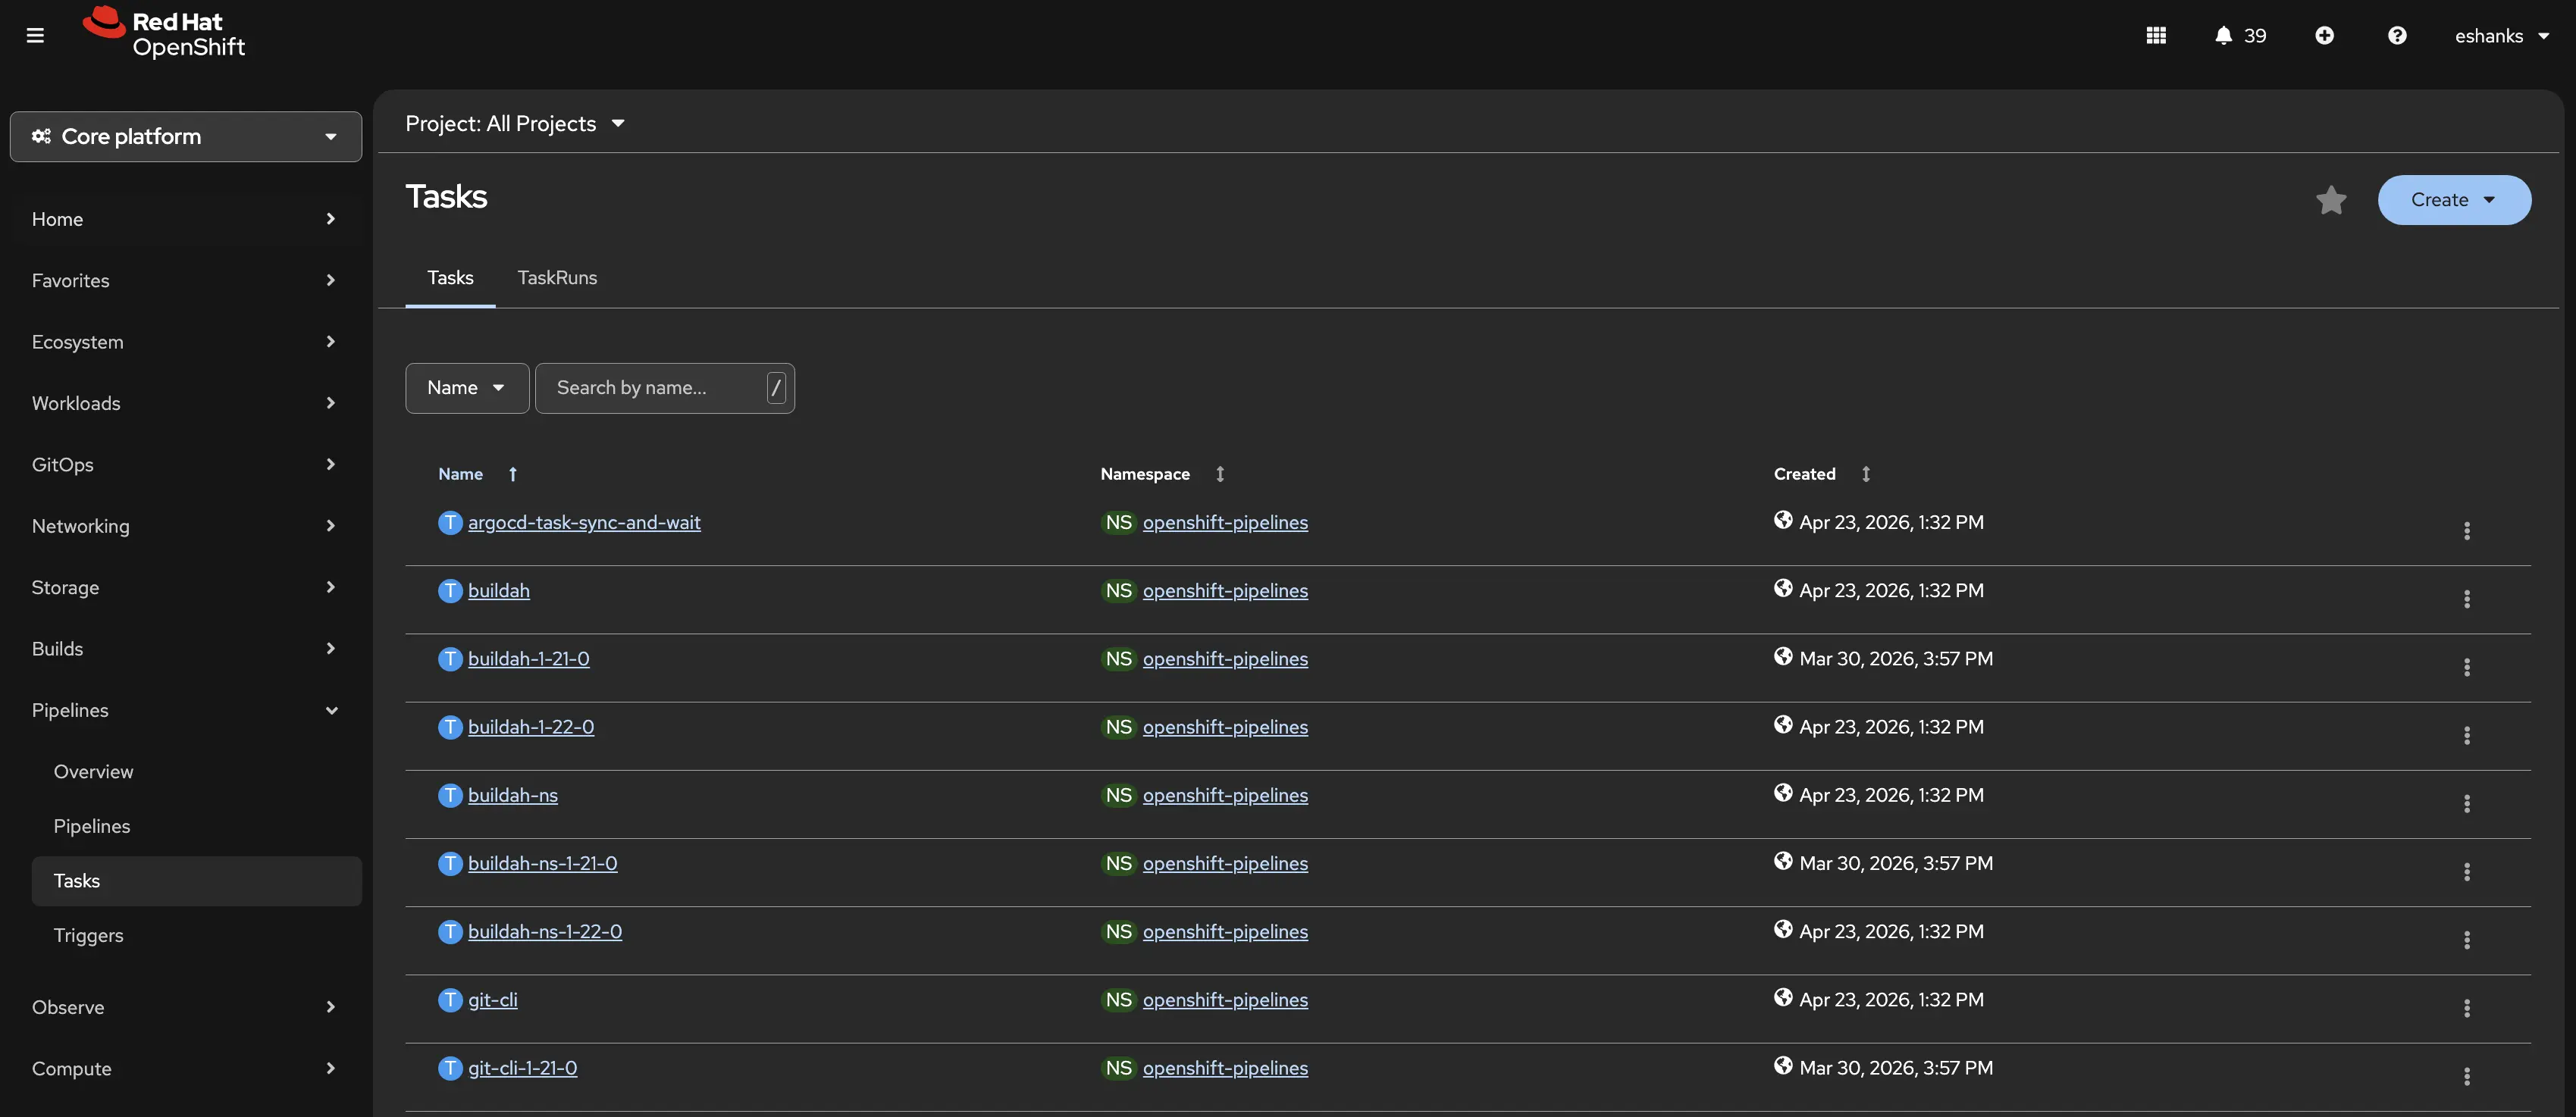Viewport: 2576px width, 1117px height.
Task: Open kebab menu for buildah-1-21-0
Action: pos(2467,667)
